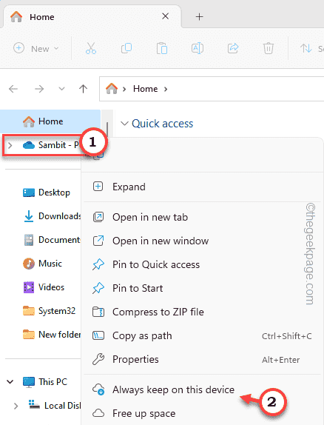Choose Always keep on this device

(202, 389)
